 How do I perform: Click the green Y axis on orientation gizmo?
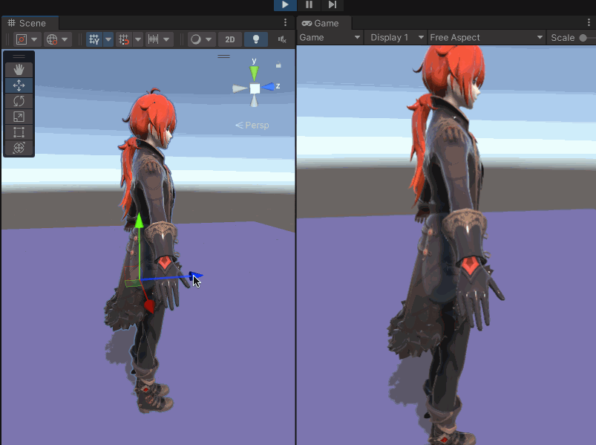point(255,72)
